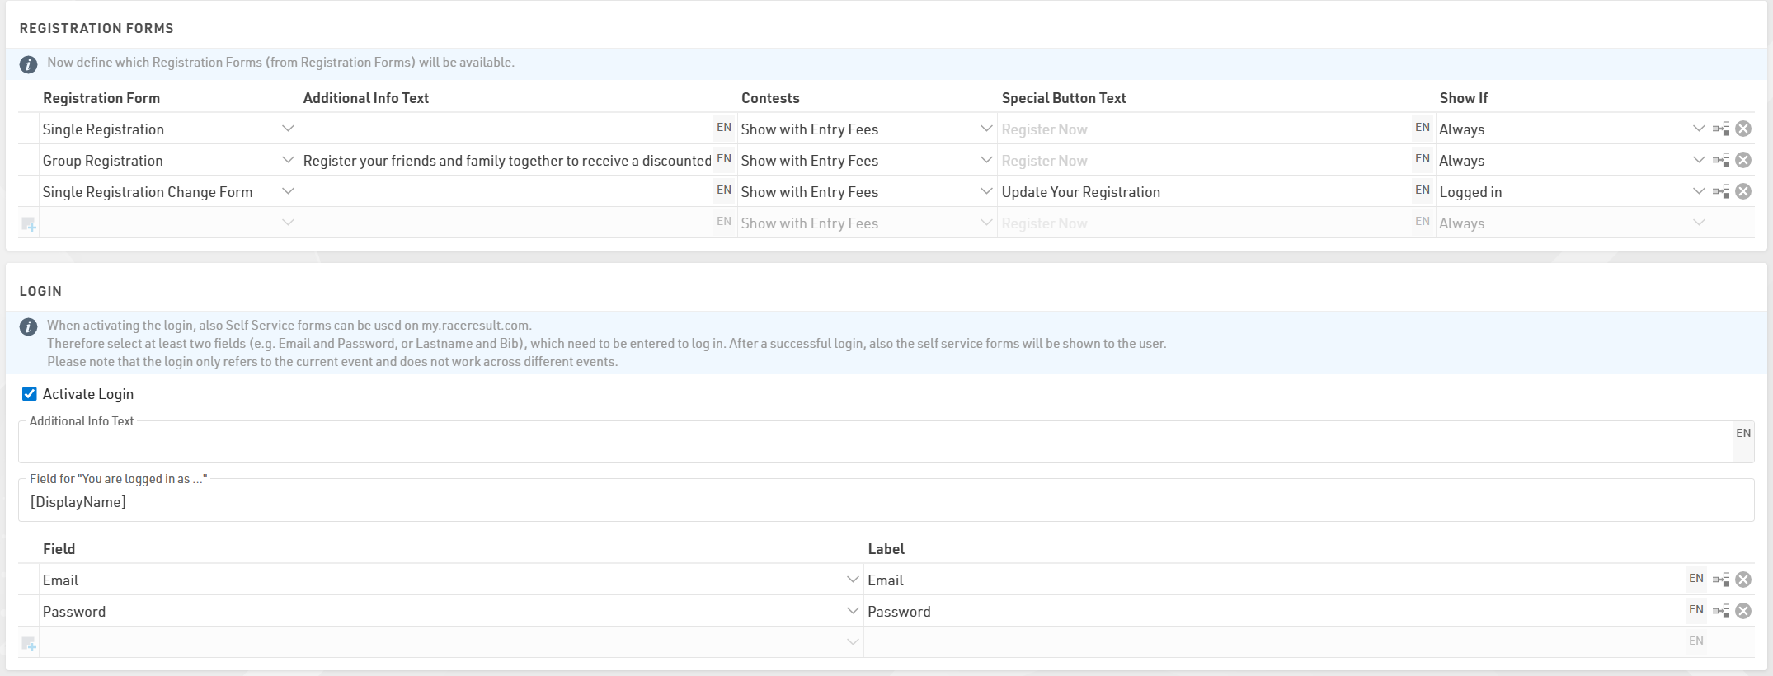Click EN language tag beside Update Your Registration
Image resolution: width=1773 pixels, height=676 pixels.
pyautogui.click(x=1422, y=190)
